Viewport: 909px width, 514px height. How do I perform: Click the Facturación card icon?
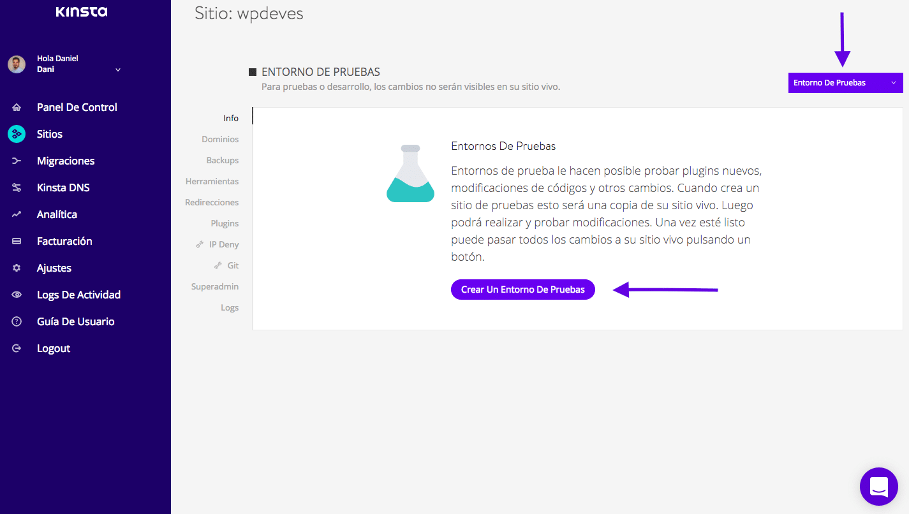[17, 242]
